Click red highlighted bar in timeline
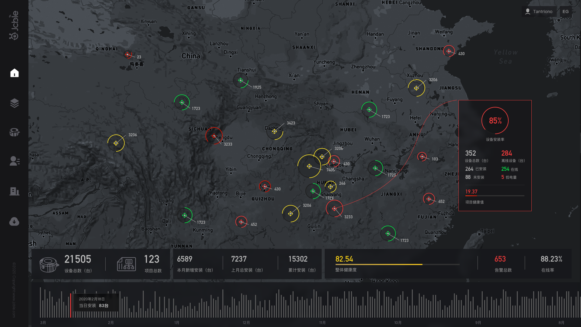581x327 pixels. 71,305
